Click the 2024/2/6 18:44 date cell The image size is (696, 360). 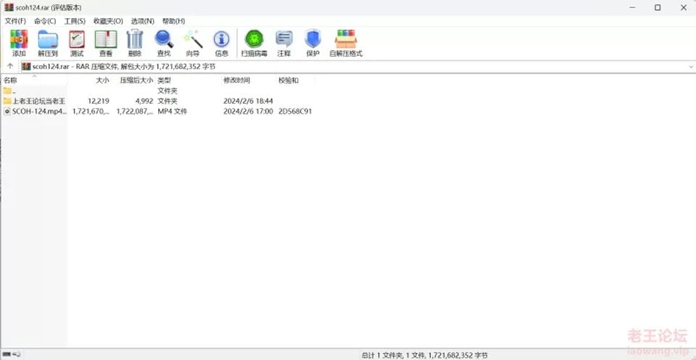248,101
